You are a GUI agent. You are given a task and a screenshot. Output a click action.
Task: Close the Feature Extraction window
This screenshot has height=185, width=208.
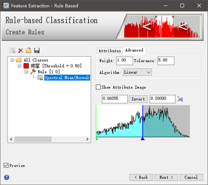(199, 6)
